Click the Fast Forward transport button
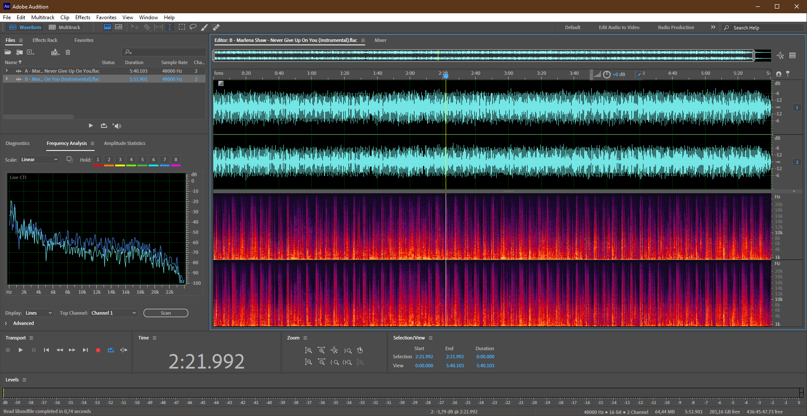The height and width of the screenshot is (416, 807). [72, 350]
